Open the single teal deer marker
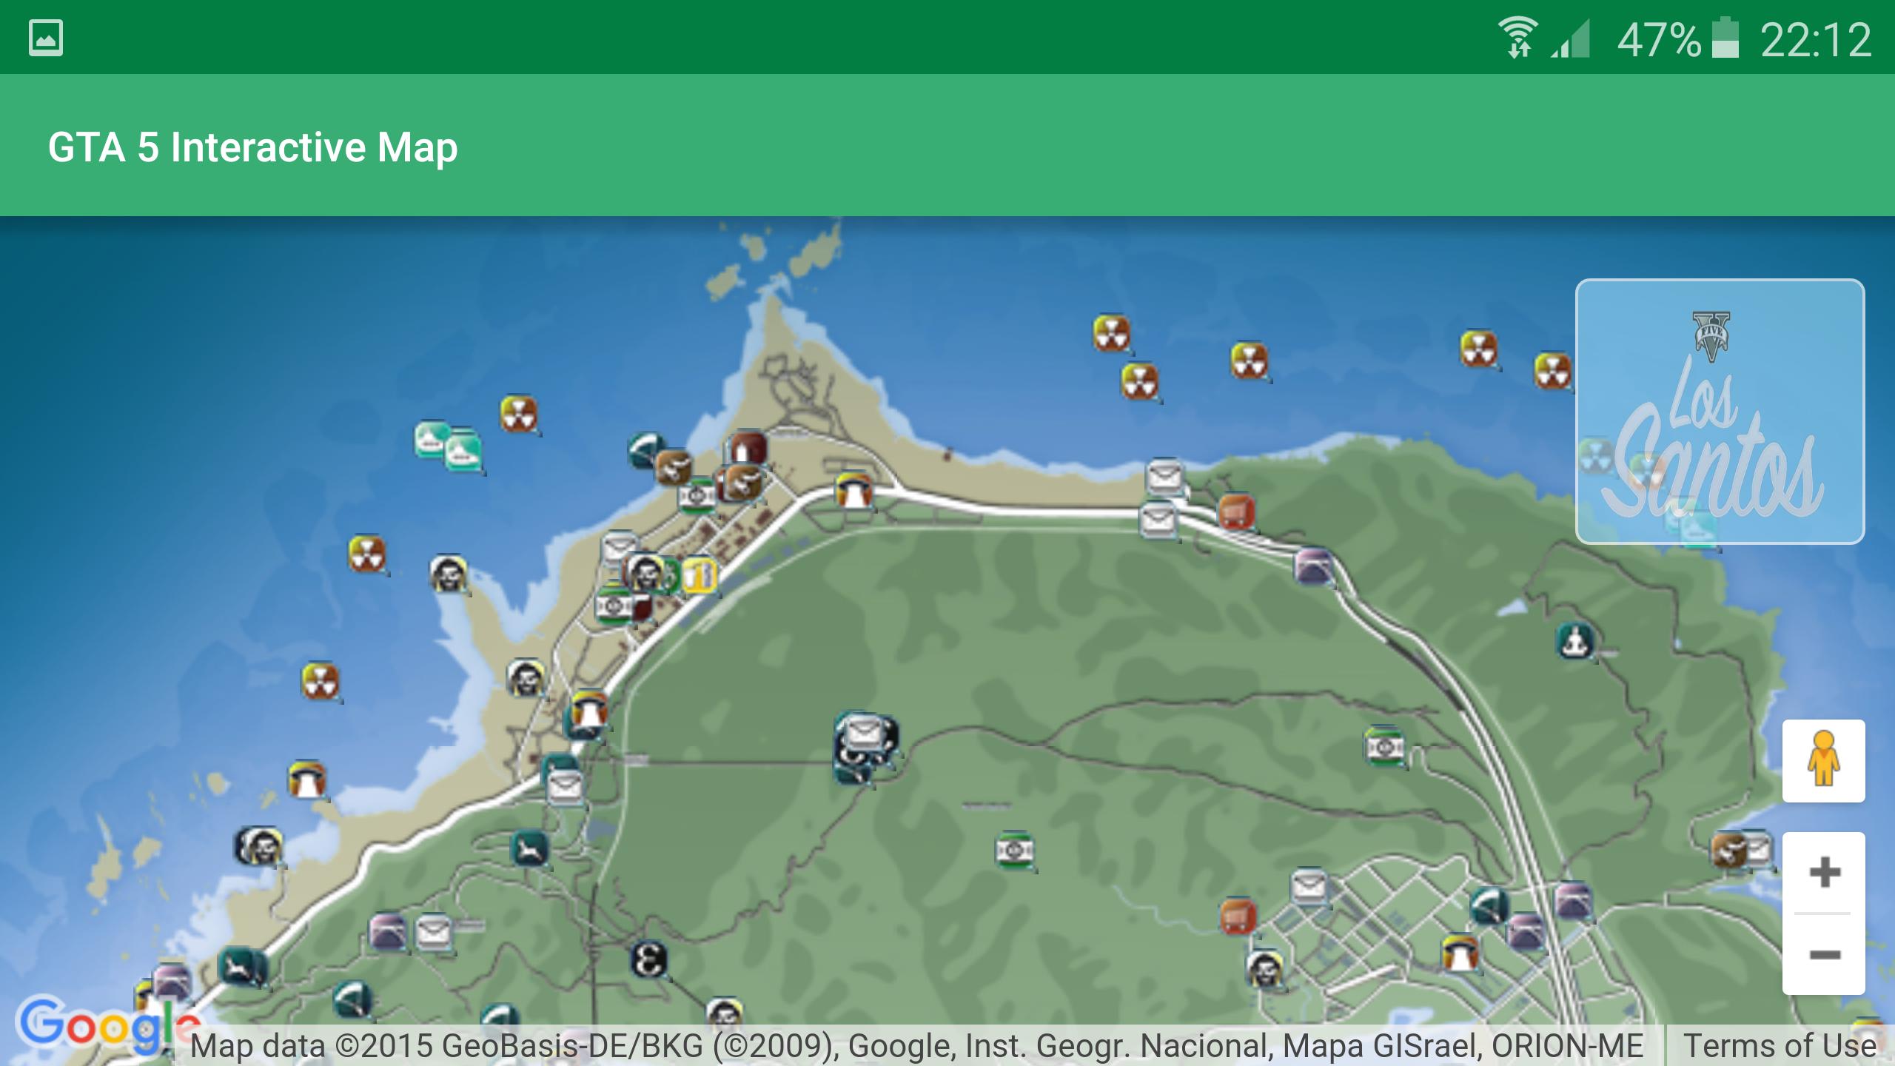The height and width of the screenshot is (1066, 1895). tap(529, 850)
